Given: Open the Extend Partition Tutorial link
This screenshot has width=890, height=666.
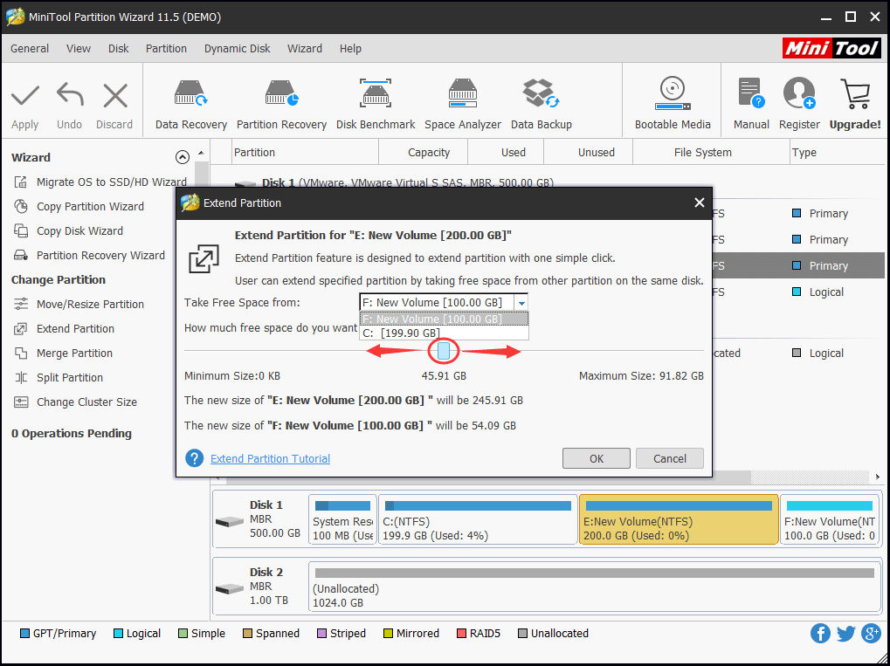Looking at the screenshot, I should click(x=270, y=458).
